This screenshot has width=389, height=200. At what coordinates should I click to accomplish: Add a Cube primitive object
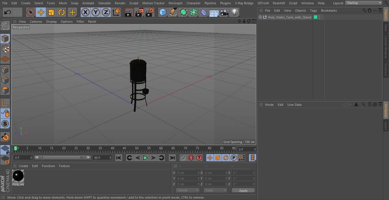(x=163, y=12)
